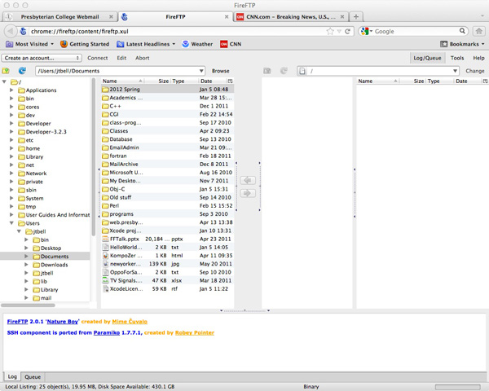Open the local path dropdown arrow

203,71
